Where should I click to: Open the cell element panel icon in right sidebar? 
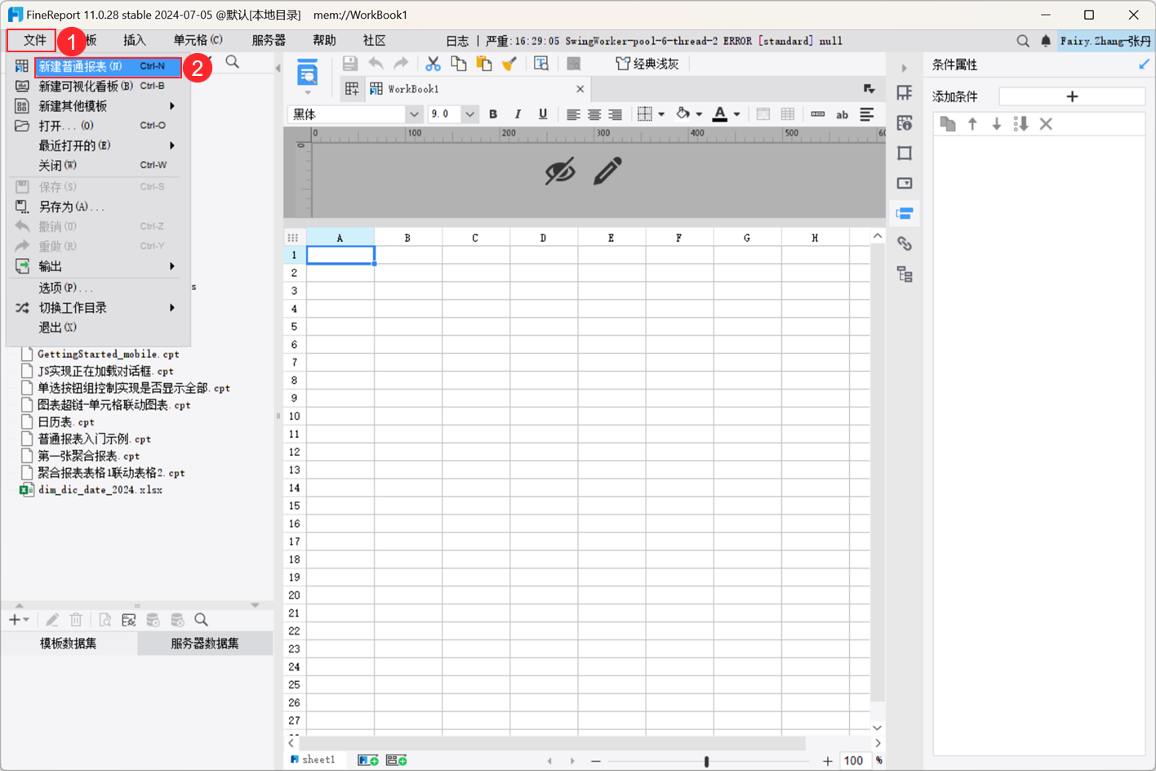tap(905, 93)
